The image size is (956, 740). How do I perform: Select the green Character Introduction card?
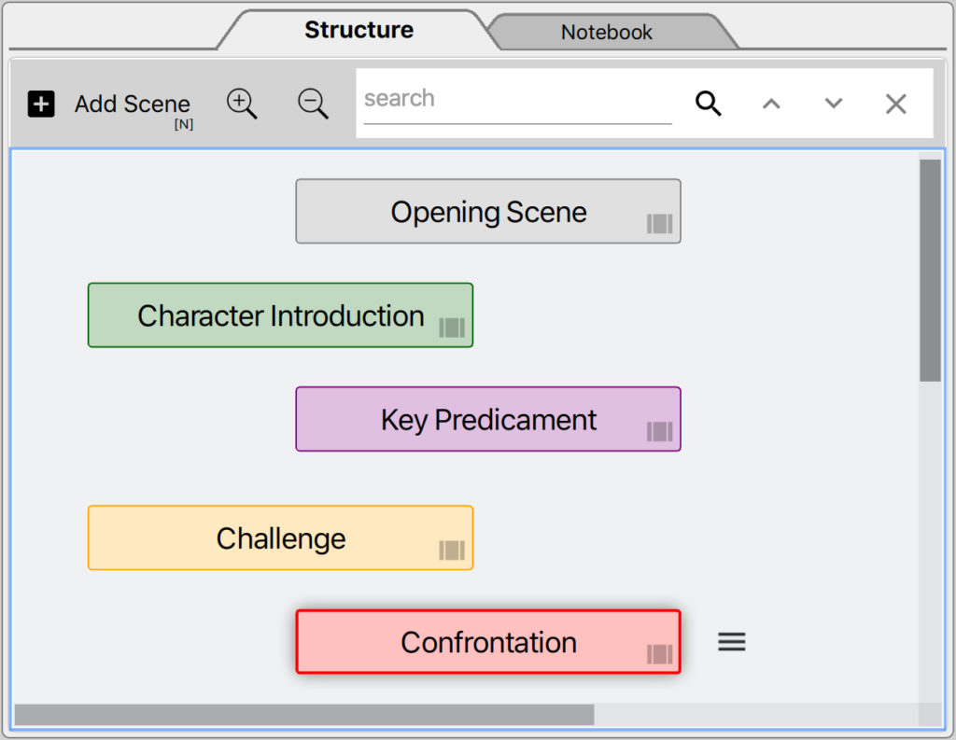[280, 315]
